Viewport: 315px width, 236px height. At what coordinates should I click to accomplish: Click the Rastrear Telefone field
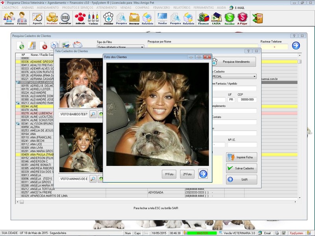(x=274, y=47)
